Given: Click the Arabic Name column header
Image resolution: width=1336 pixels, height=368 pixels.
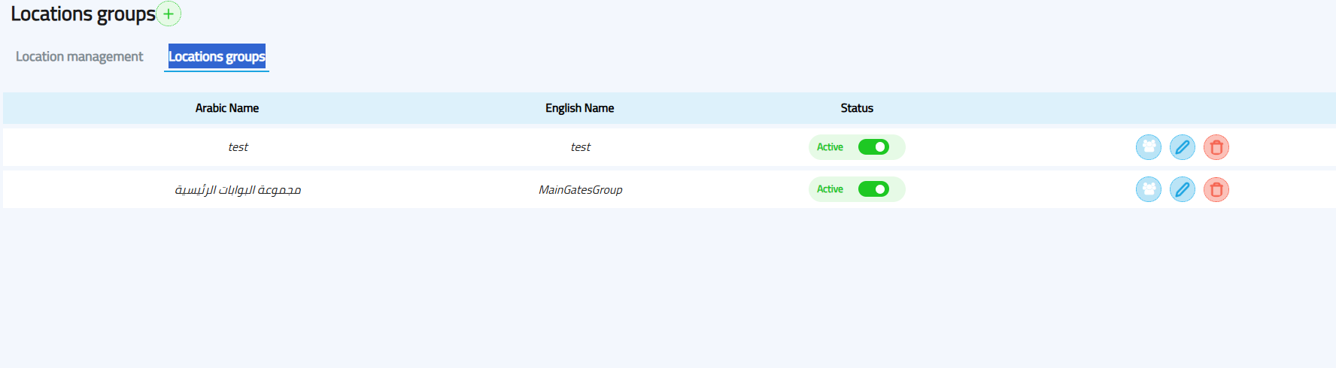Looking at the screenshot, I should [227, 108].
